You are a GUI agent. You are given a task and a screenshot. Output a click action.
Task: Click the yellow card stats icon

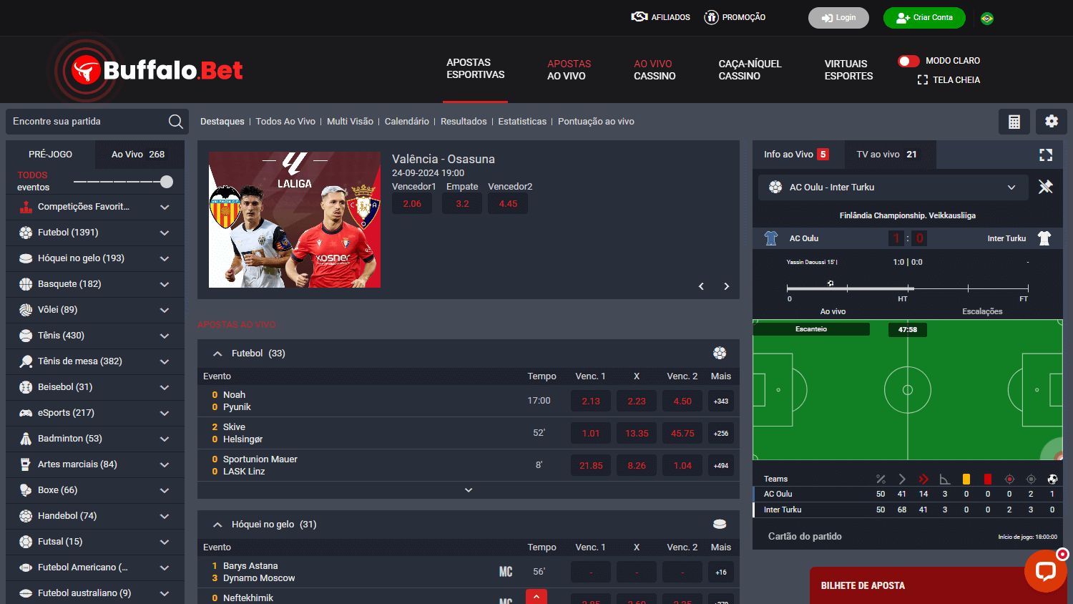[x=966, y=479]
